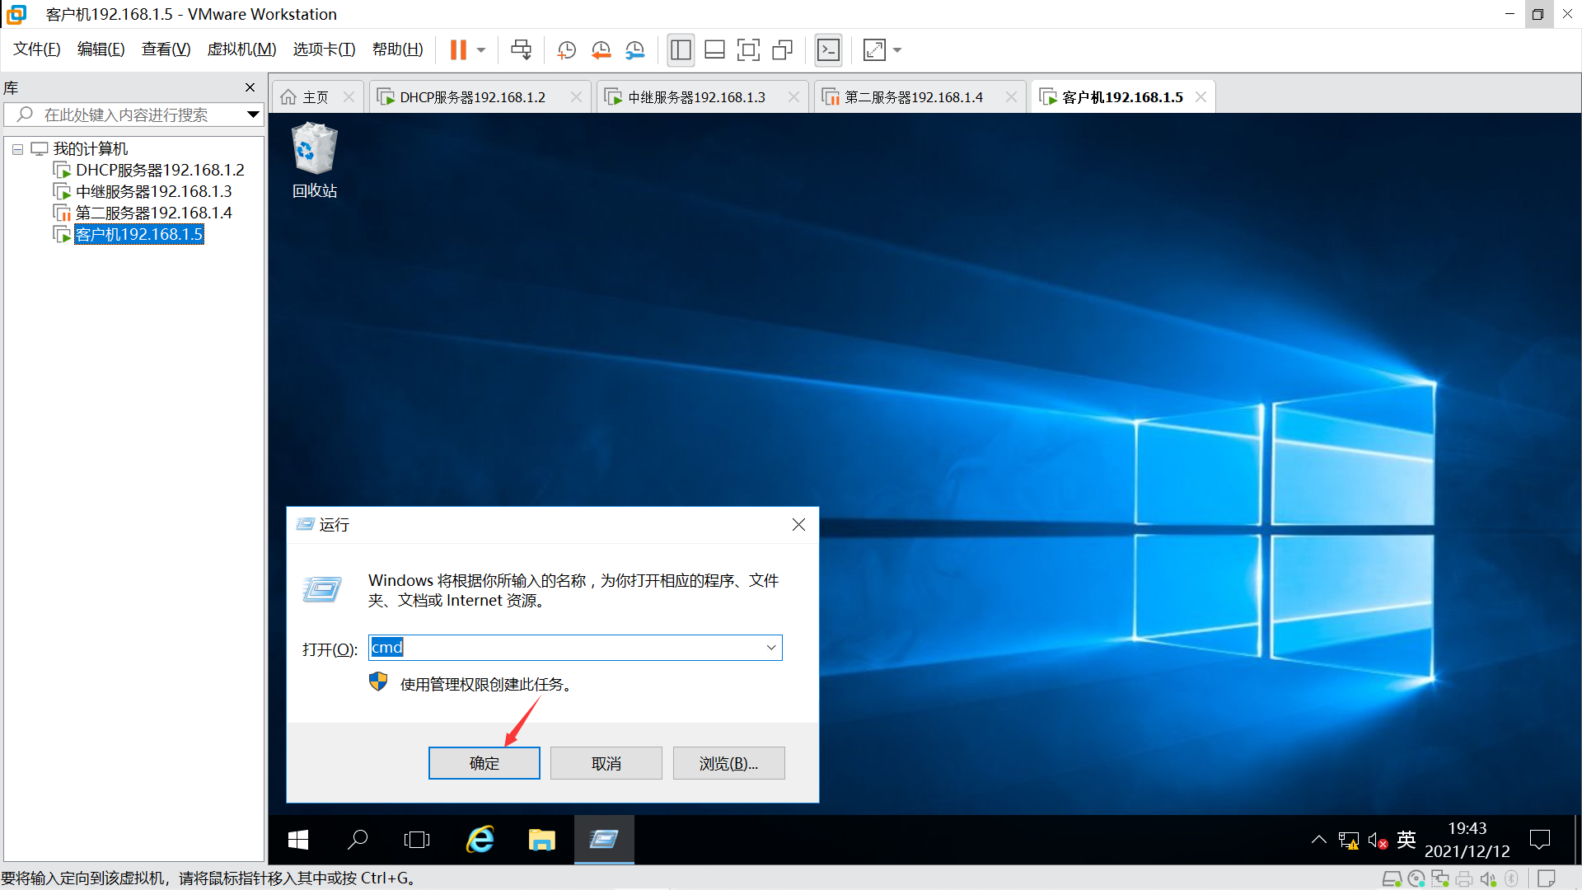Screen dimensions: 1582x890
Task: Click the 浏览(B)... button
Action: 728,763
